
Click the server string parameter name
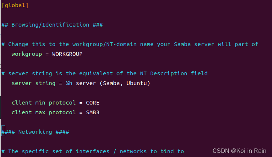(33, 83)
